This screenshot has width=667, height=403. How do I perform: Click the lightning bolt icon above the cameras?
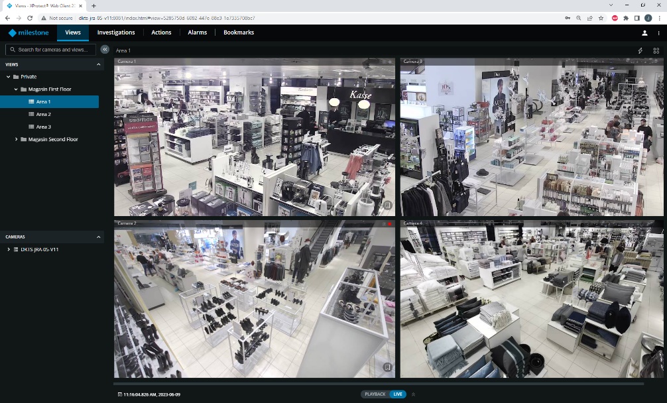point(640,50)
